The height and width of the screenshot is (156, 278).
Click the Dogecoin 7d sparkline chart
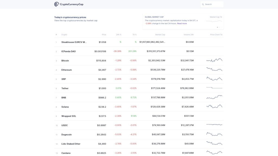(214, 134)
